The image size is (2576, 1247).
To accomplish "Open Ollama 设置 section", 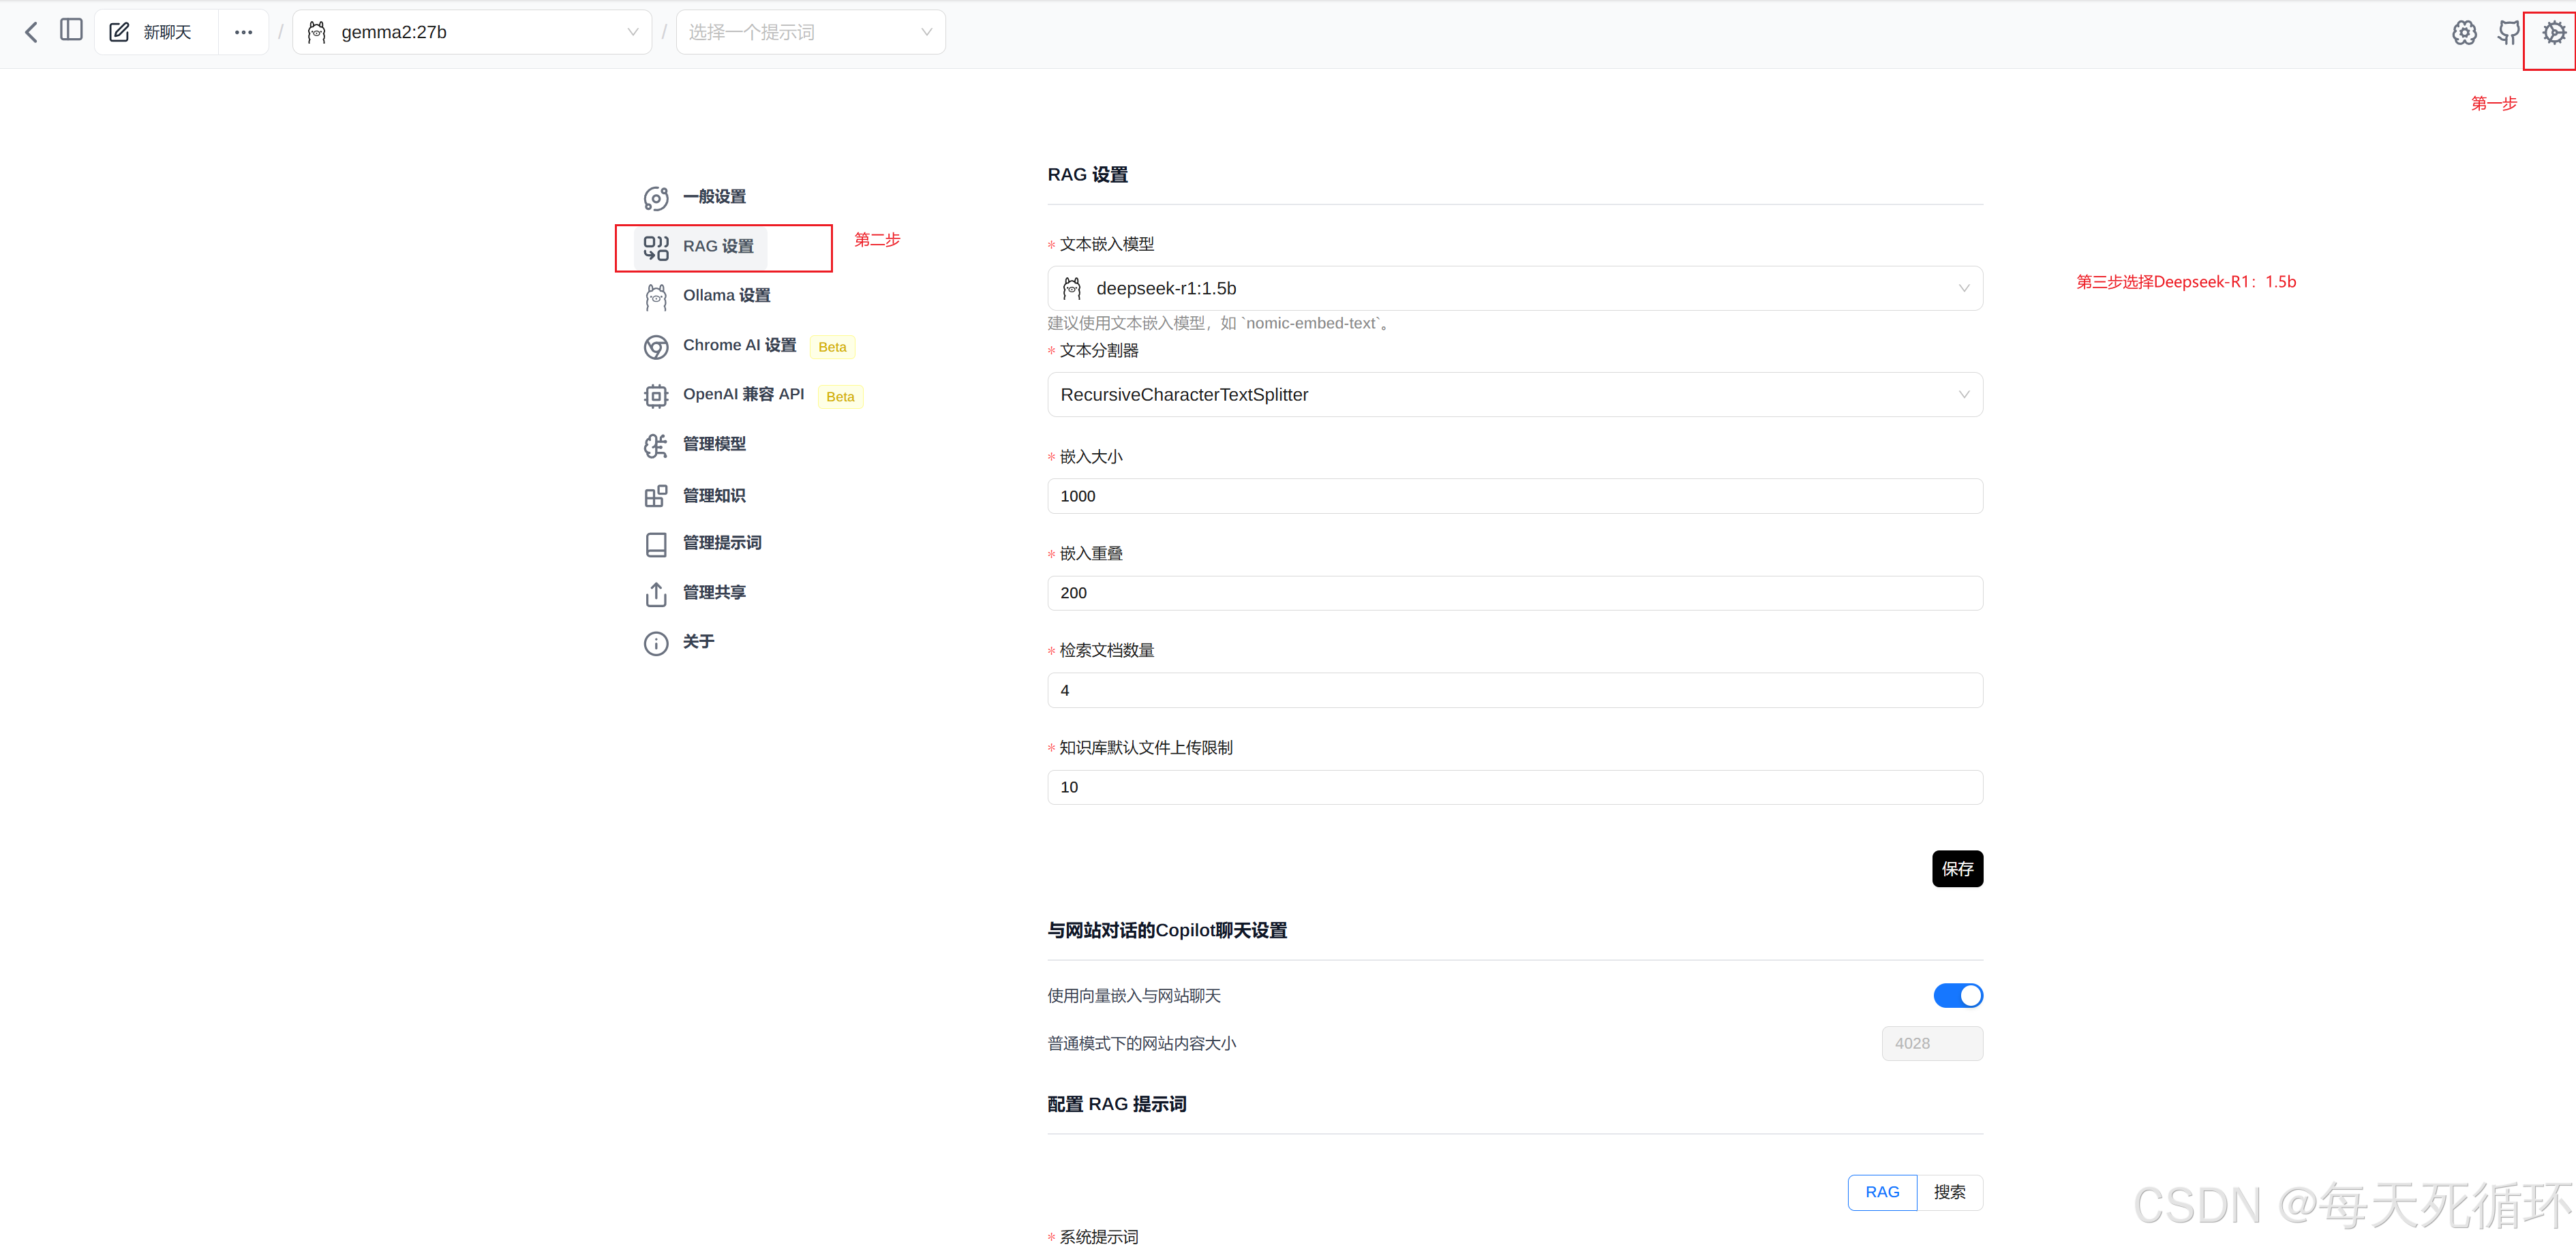I will [x=726, y=295].
